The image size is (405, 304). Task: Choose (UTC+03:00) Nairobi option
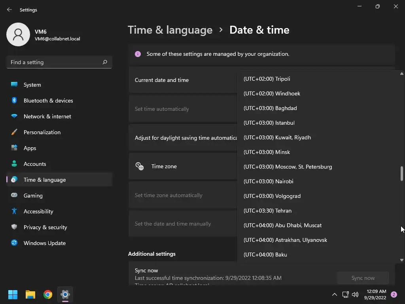tap(318, 181)
